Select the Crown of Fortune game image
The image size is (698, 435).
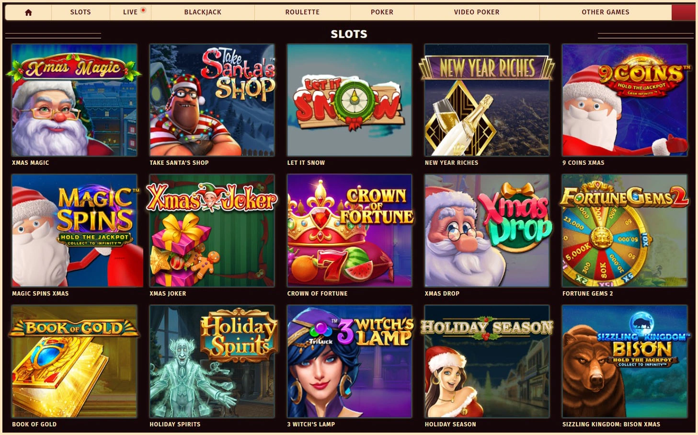coord(349,230)
